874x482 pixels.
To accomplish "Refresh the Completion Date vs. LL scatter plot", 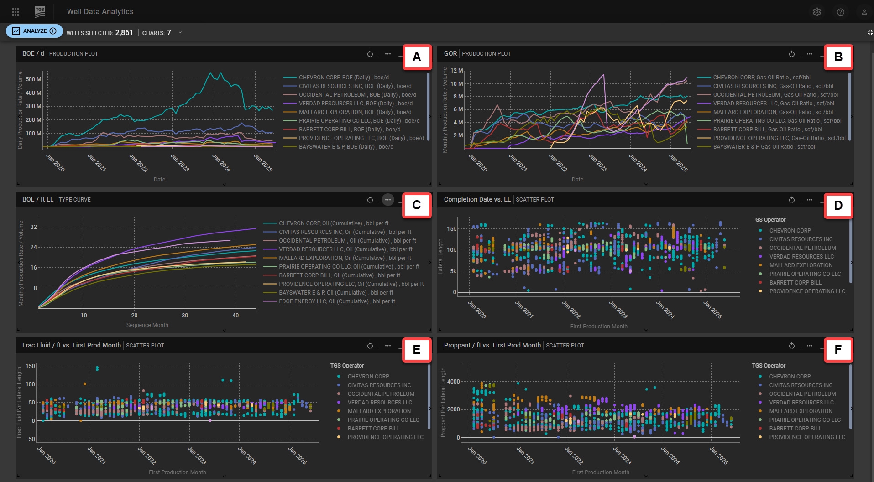I will tap(791, 200).
